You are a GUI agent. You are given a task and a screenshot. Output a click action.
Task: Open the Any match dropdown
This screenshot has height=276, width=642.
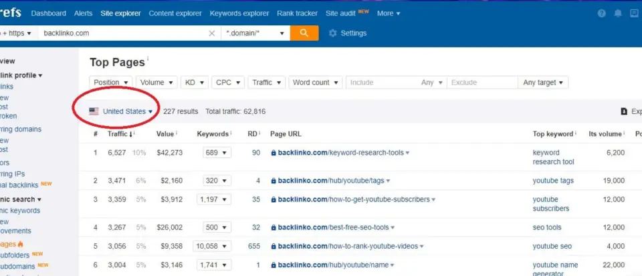tap(432, 83)
